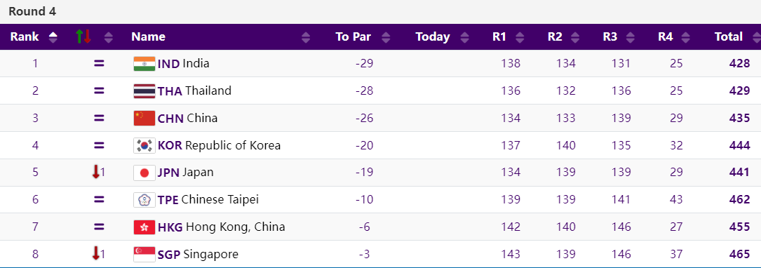Viewport: 761px width, 268px height.
Task: Click the Thailand flag icon
Action: coord(144,91)
